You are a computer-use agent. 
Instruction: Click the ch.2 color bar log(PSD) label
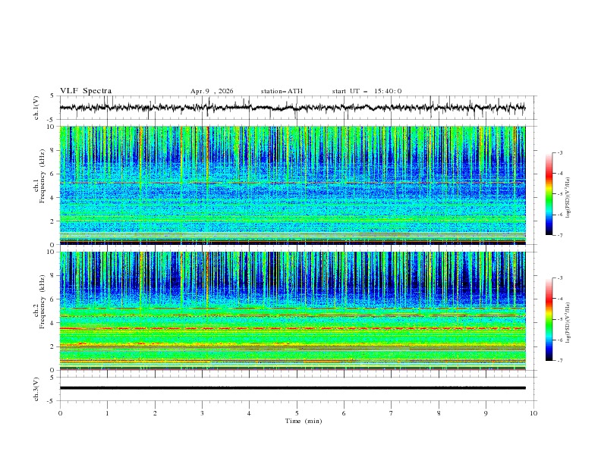(568, 323)
